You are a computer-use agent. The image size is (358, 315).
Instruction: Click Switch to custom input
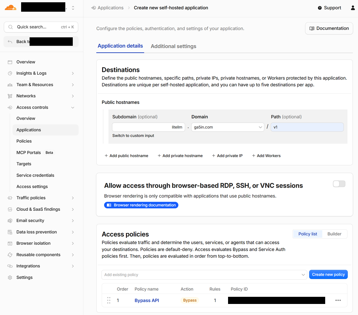pyautogui.click(x=133, y=136)
